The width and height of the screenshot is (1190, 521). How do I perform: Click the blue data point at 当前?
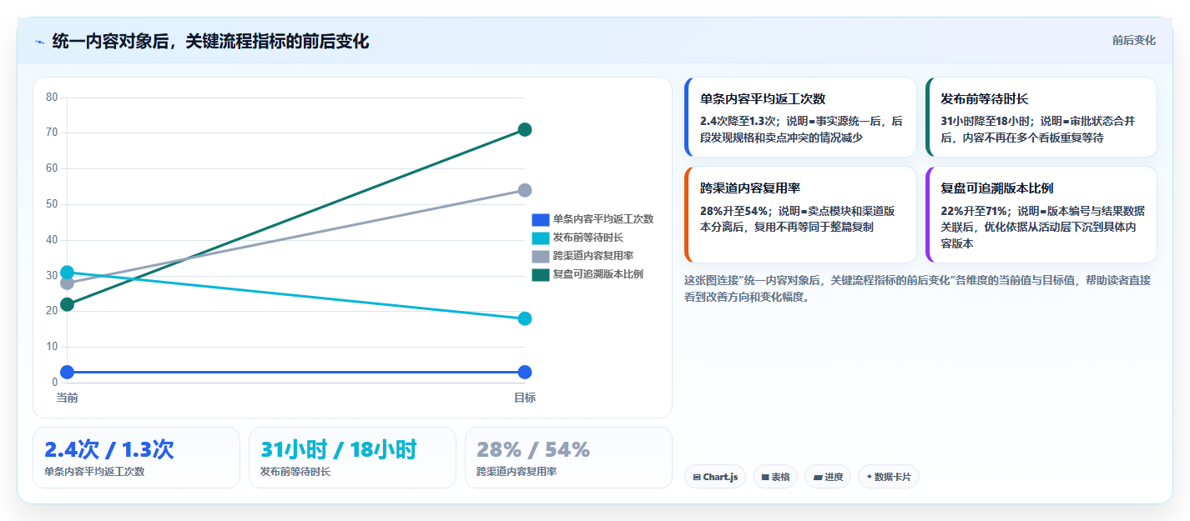pyautogui.click(x=67, y=372)
